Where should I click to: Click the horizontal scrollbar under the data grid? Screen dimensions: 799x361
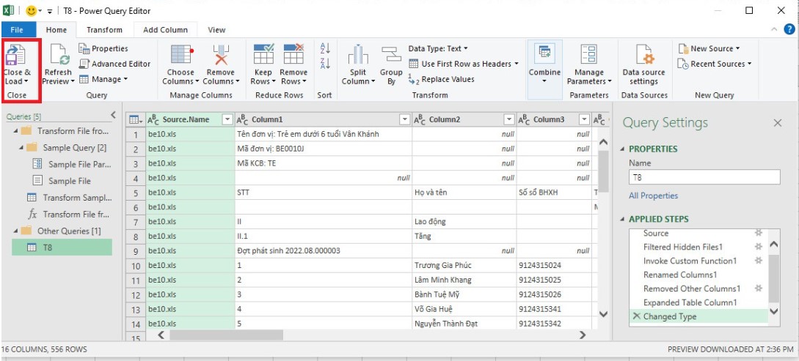[226, 335]
